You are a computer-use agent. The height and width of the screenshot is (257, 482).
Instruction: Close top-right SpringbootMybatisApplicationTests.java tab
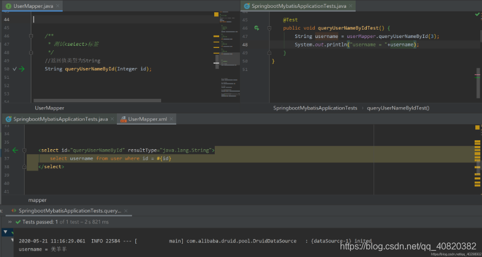point(351,6)
